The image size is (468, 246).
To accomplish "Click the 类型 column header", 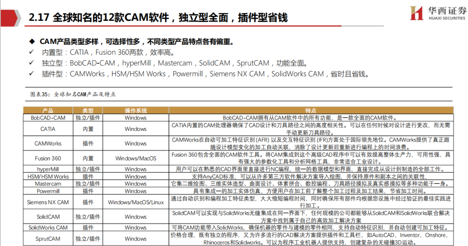I will [88, 110].
